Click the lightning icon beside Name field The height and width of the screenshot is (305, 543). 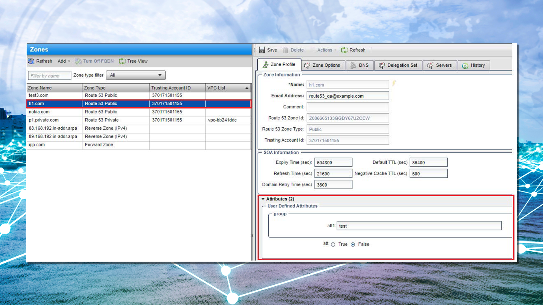(394, 83)
